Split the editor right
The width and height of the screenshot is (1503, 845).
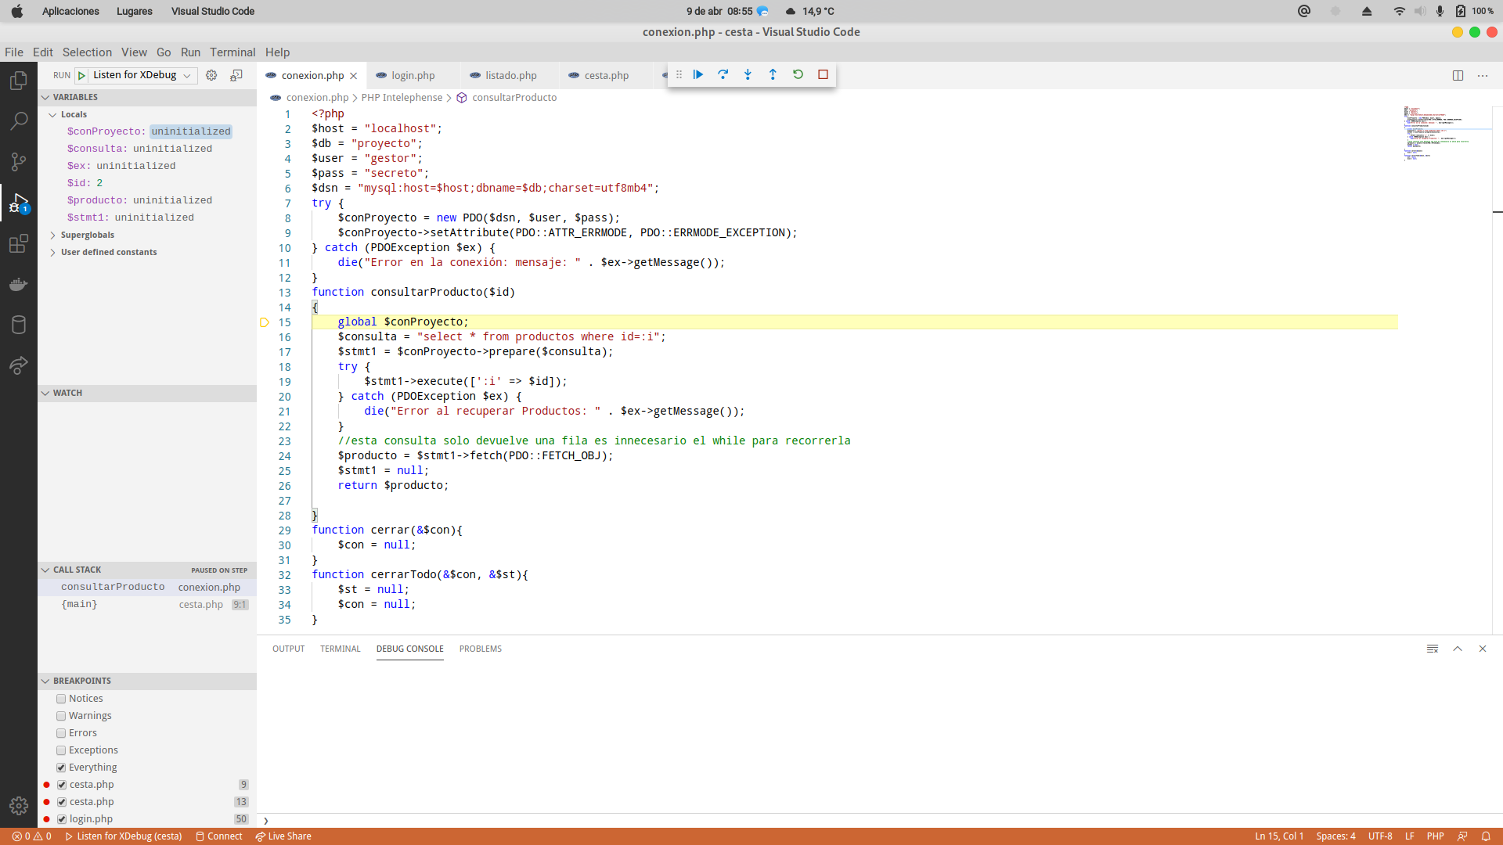point(1458,76)
